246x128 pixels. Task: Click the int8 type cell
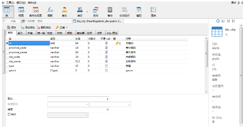pyautogui.click(x=62, y=43)
